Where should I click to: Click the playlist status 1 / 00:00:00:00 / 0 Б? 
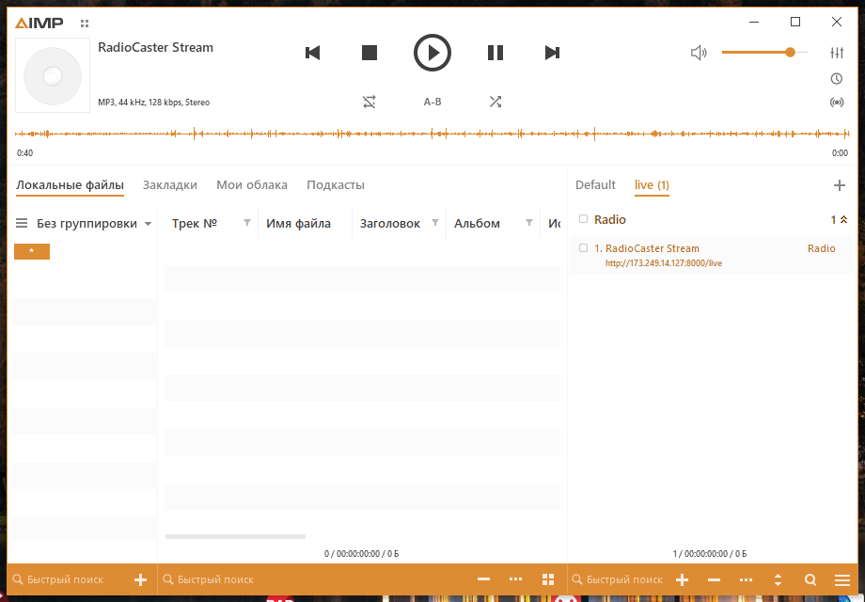710,553
